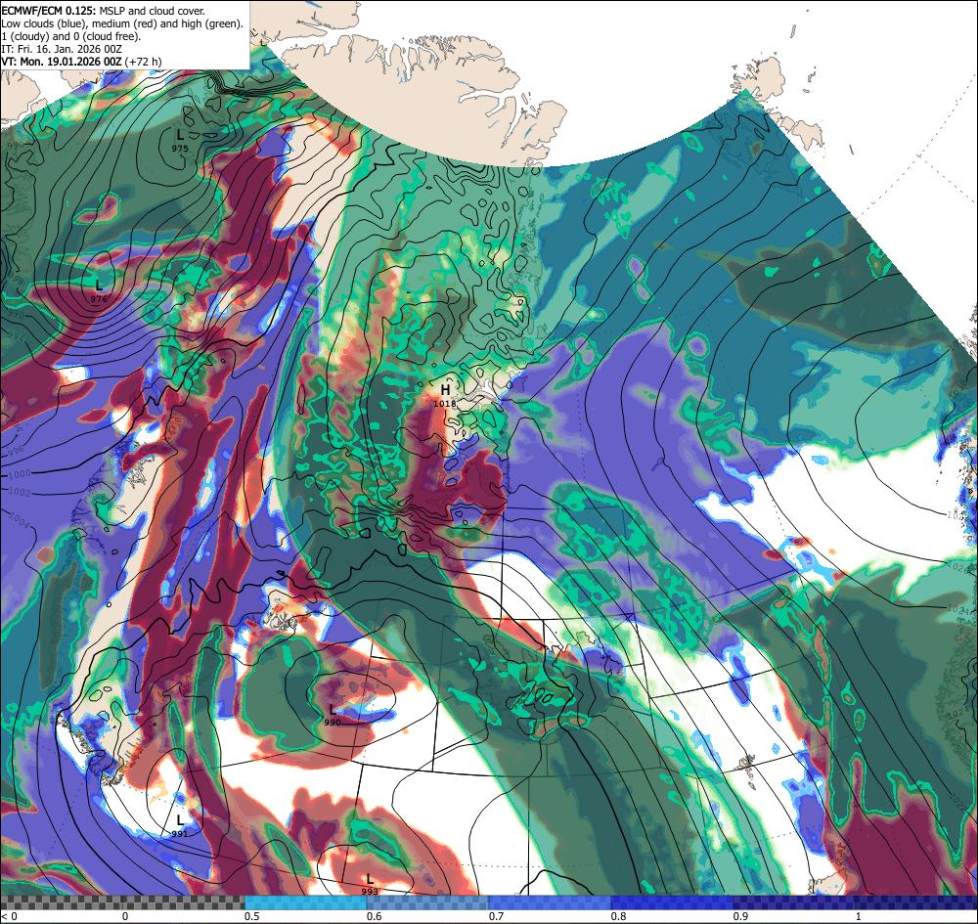This screenshot has width=978, height=924.
Task: Click the low pressure marker labeled 993
Action: click(x=370, y=884)
